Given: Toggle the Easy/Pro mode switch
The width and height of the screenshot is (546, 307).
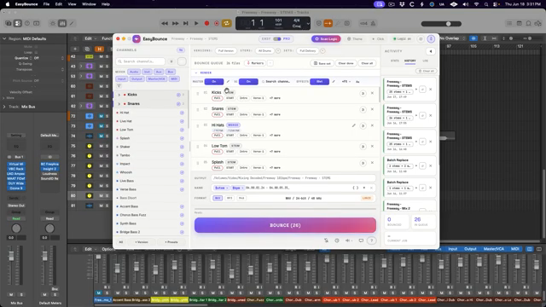Looking at the screenshot, I should click(276, 39).
